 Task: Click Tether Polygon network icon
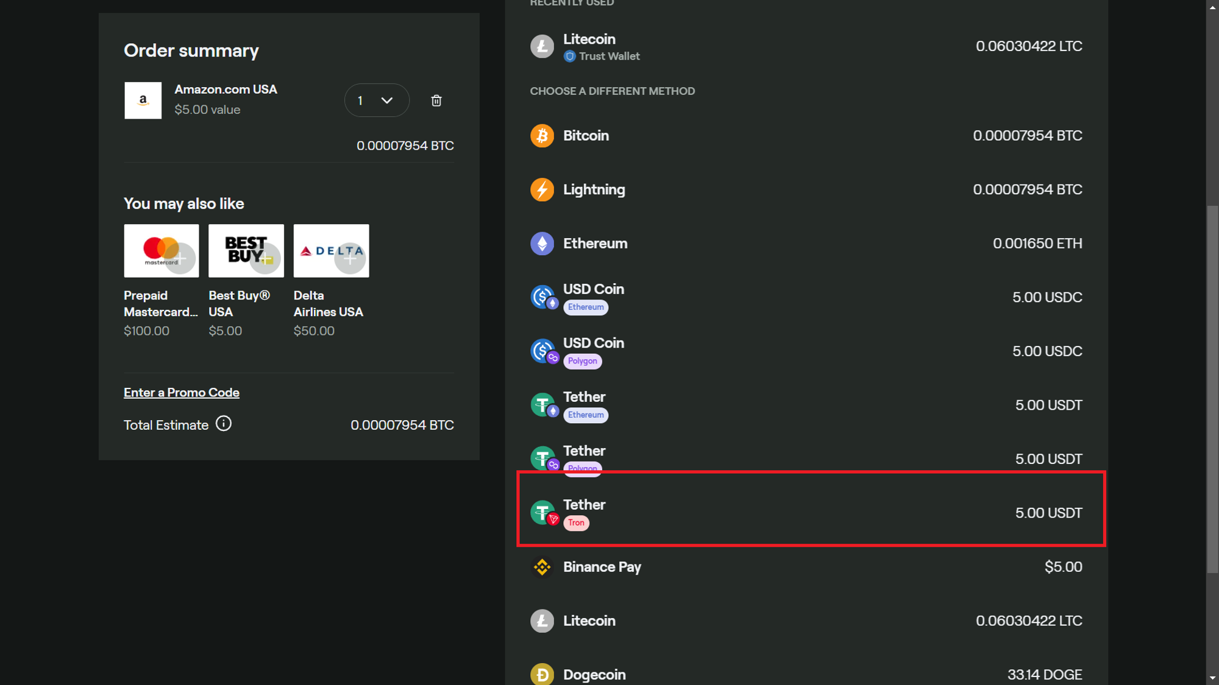[x=543, y=459]
